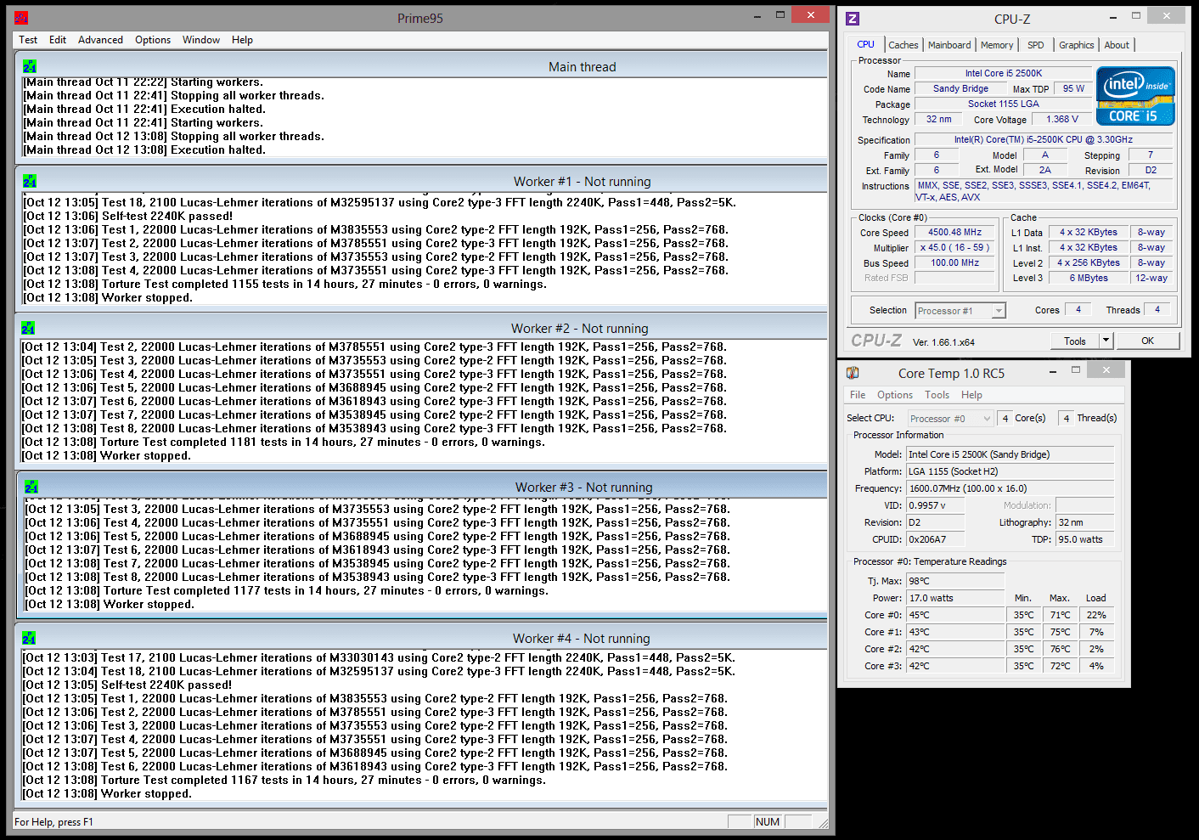The image size is (1199, 840).
Task: Click the Worker #3 - Not running title bar
Action: (x=423, y=487)
